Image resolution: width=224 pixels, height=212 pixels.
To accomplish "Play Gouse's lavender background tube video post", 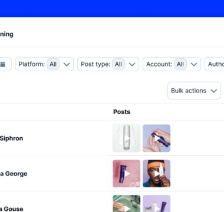I will click(x=157, y=204).
